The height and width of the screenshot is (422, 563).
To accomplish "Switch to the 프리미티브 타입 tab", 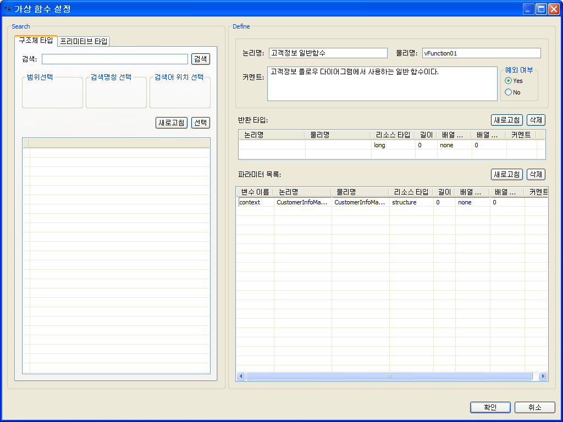I will point(85,41).
